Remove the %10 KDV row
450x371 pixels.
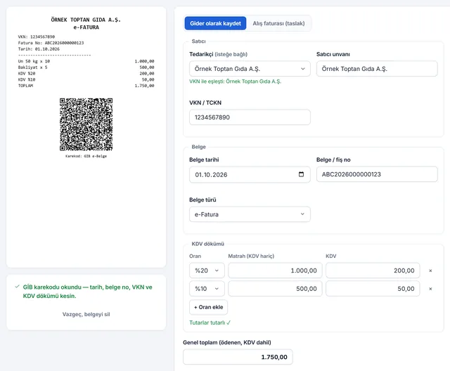click(430, 289)
